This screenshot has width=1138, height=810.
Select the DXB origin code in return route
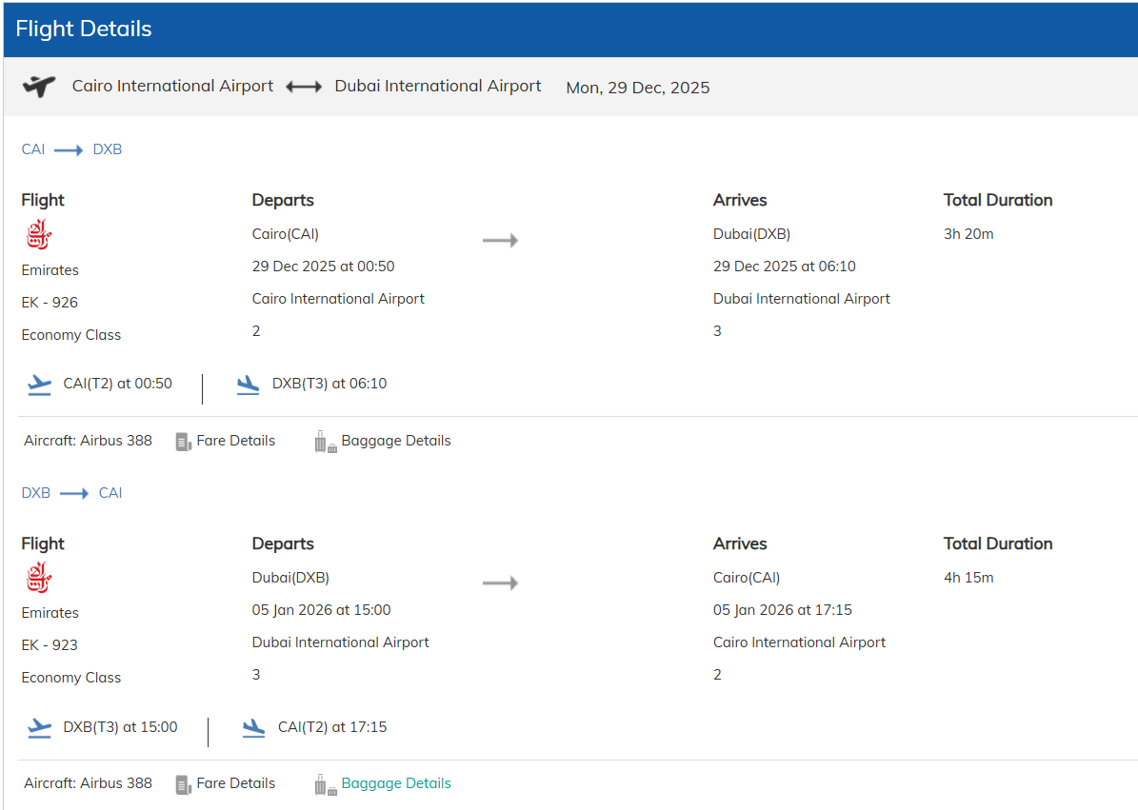36,493
